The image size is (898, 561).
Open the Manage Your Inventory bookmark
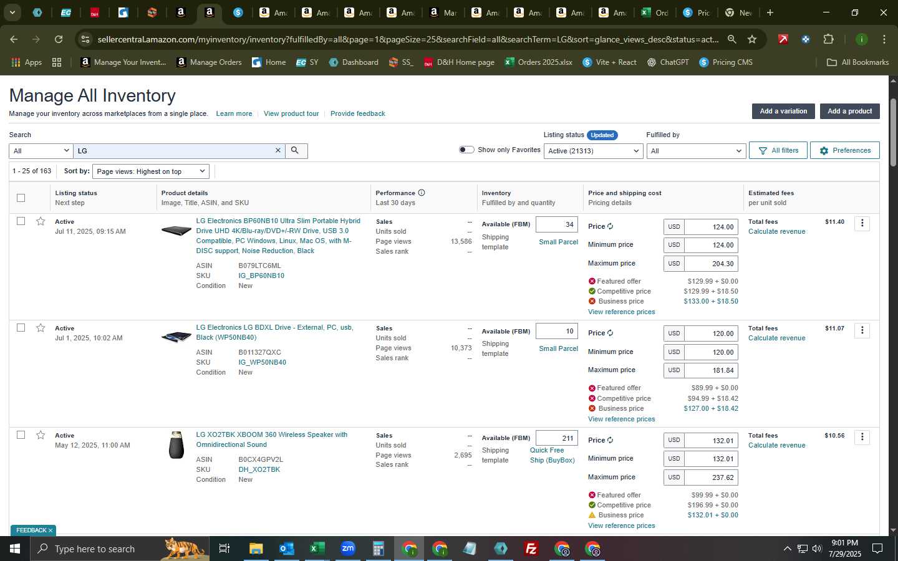(x=123, y=62)
